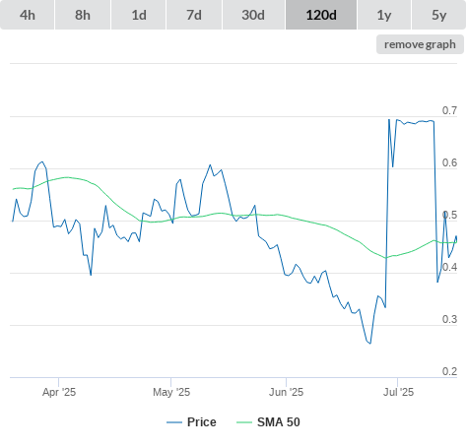This screenshot has width=467, height=448.
Task: Switch to the 7d range
Action: pos(194,15)
